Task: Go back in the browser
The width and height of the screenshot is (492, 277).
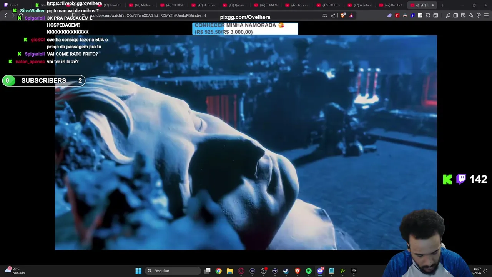Action: point(6,15)
